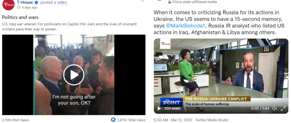Click the China state-affiliated media label
291x123 pixels.
pyautogui.click(x=194, y=2)
